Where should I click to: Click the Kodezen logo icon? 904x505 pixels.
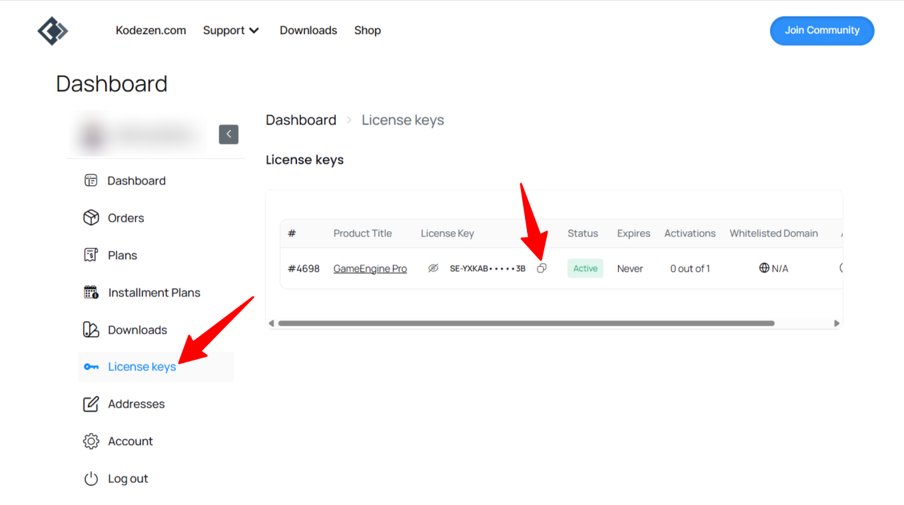click(x=53, y=31)
